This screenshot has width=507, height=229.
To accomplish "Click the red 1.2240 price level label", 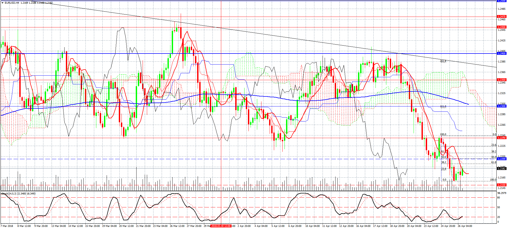I will click(501, 138).
